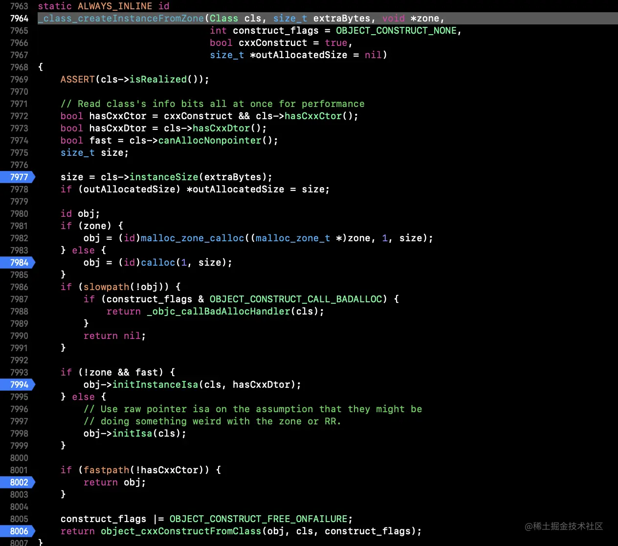Click malloc_zone_calloc function call
This screenshot has height=546, width=618.
pyautogui.click(x=193, y=238)
